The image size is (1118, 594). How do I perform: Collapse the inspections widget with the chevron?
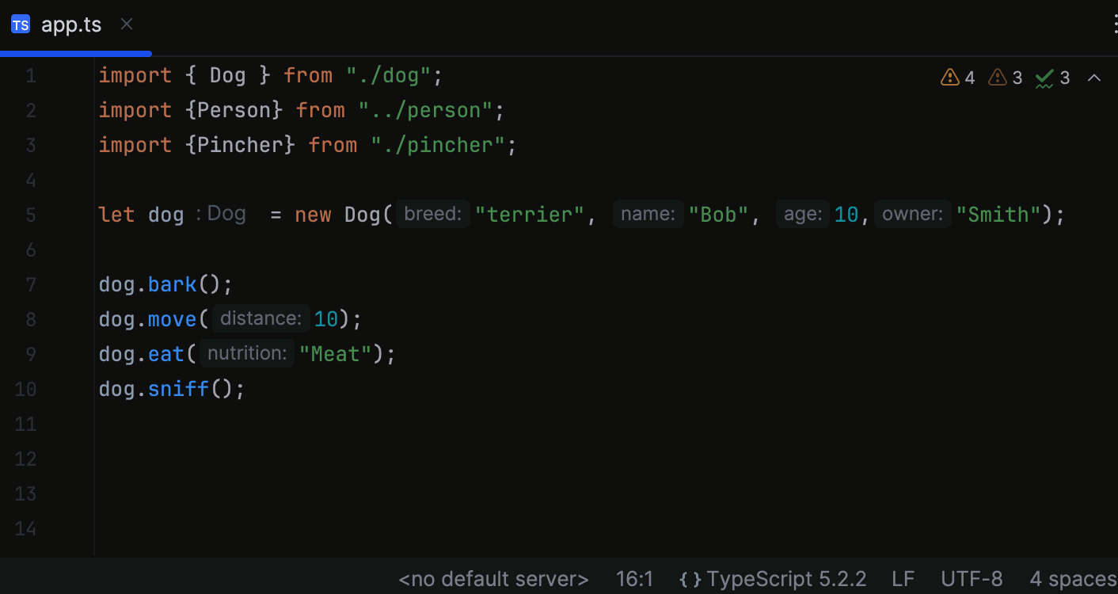1095,77
